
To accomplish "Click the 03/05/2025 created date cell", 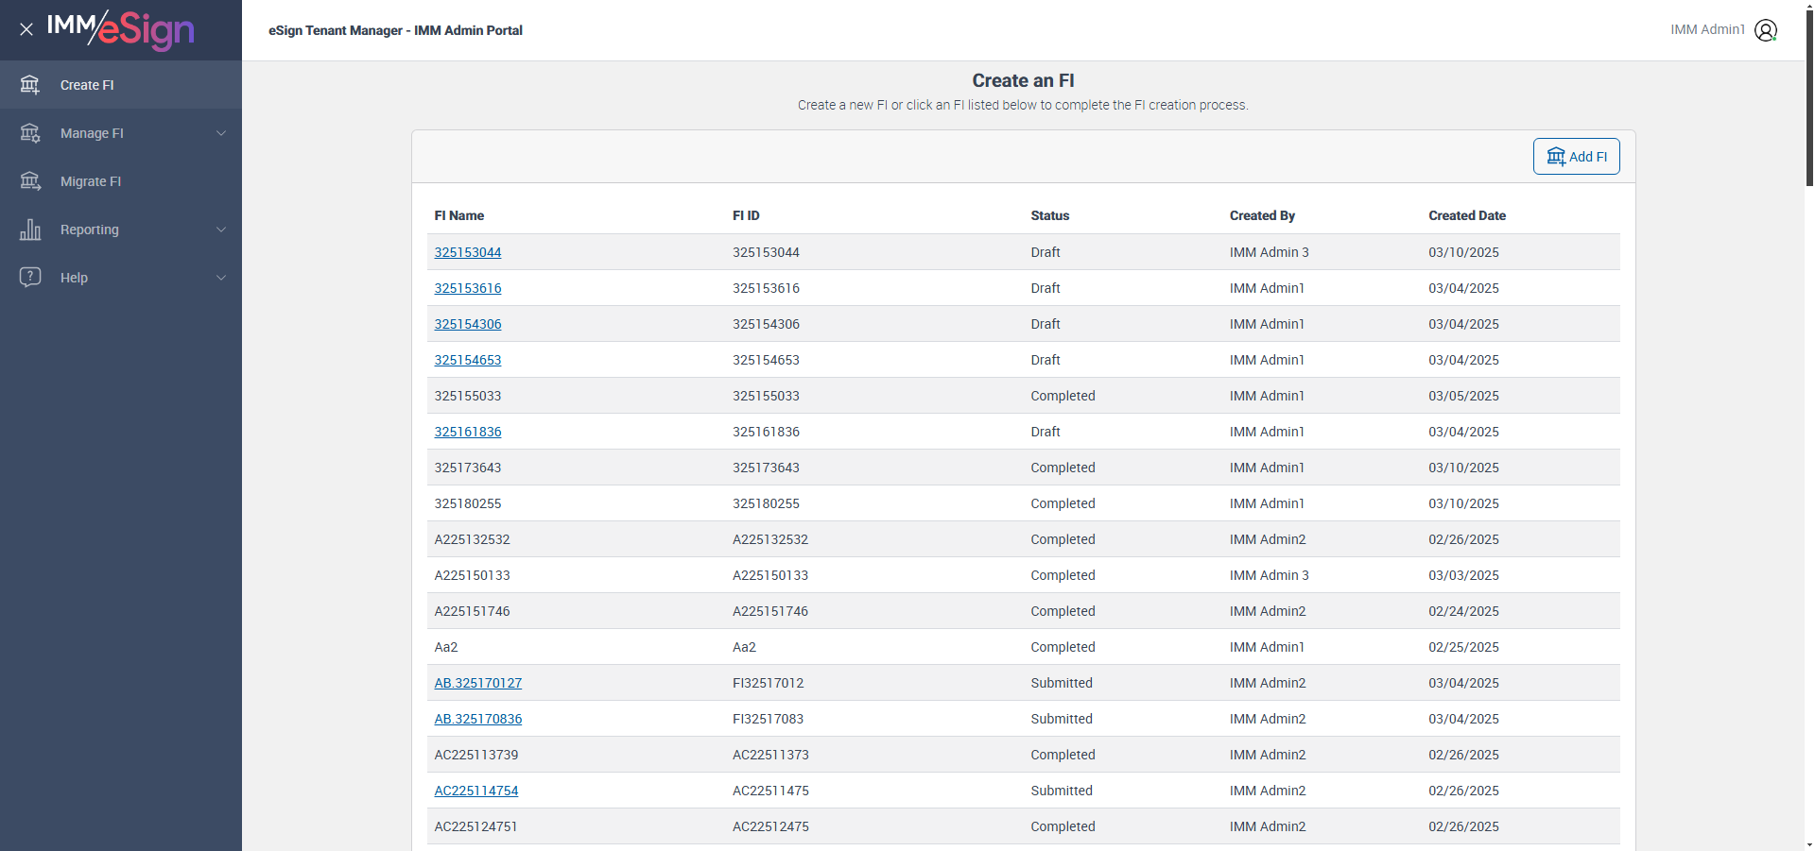I will click(x=1463, y=396).
